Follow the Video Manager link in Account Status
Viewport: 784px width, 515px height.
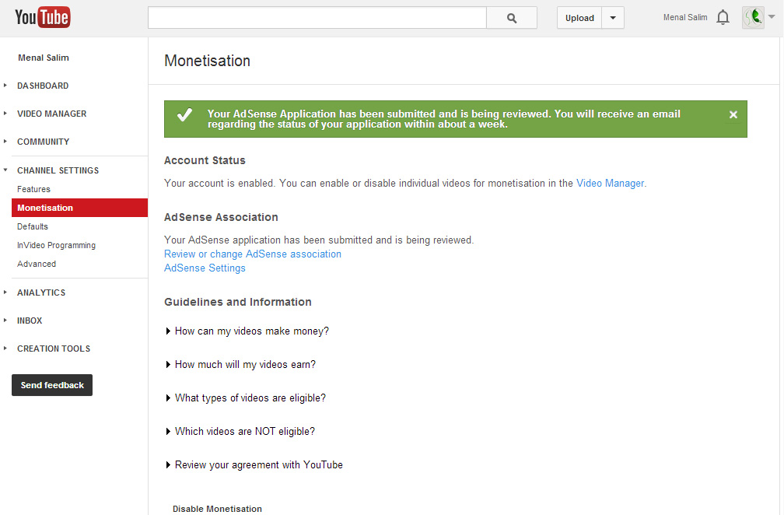pos(610,183)
